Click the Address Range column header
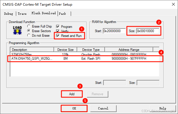Viewport: 178px width, 114px height. pos(129,49)
